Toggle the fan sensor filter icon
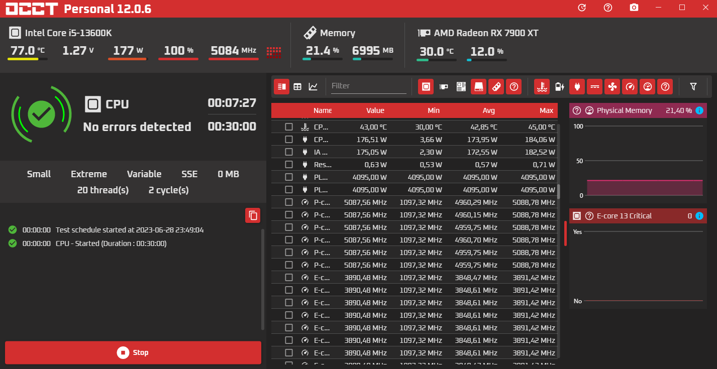 (612, 86)
